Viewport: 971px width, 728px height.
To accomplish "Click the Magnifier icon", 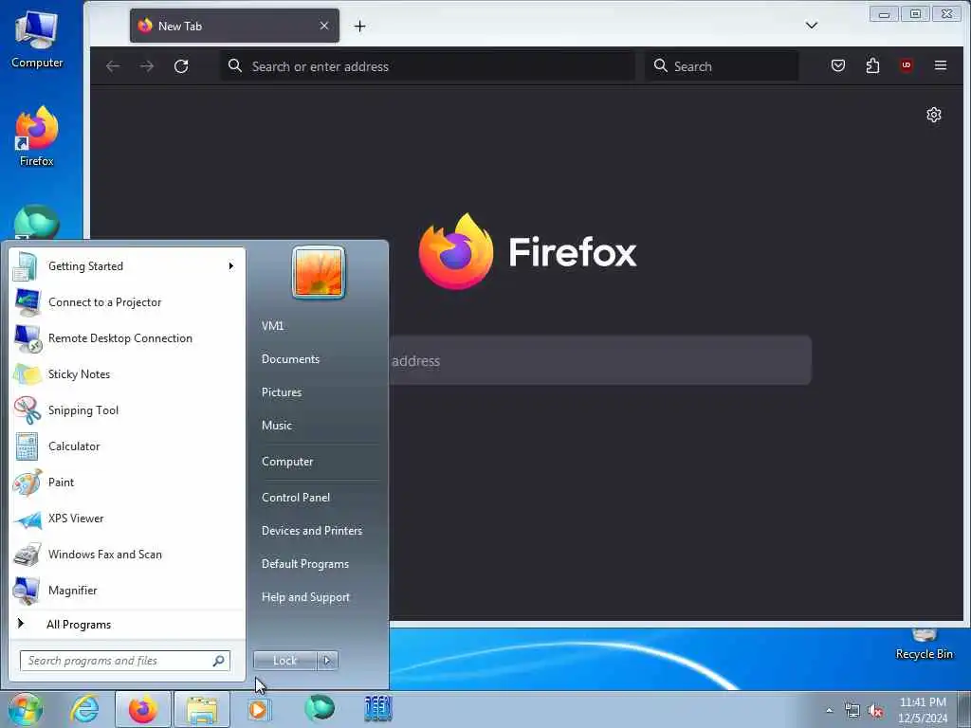I will (x=27, y=591).
